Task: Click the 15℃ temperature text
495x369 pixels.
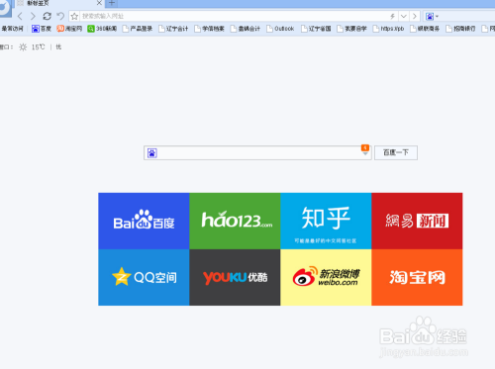Action: (x=38, y=47)
